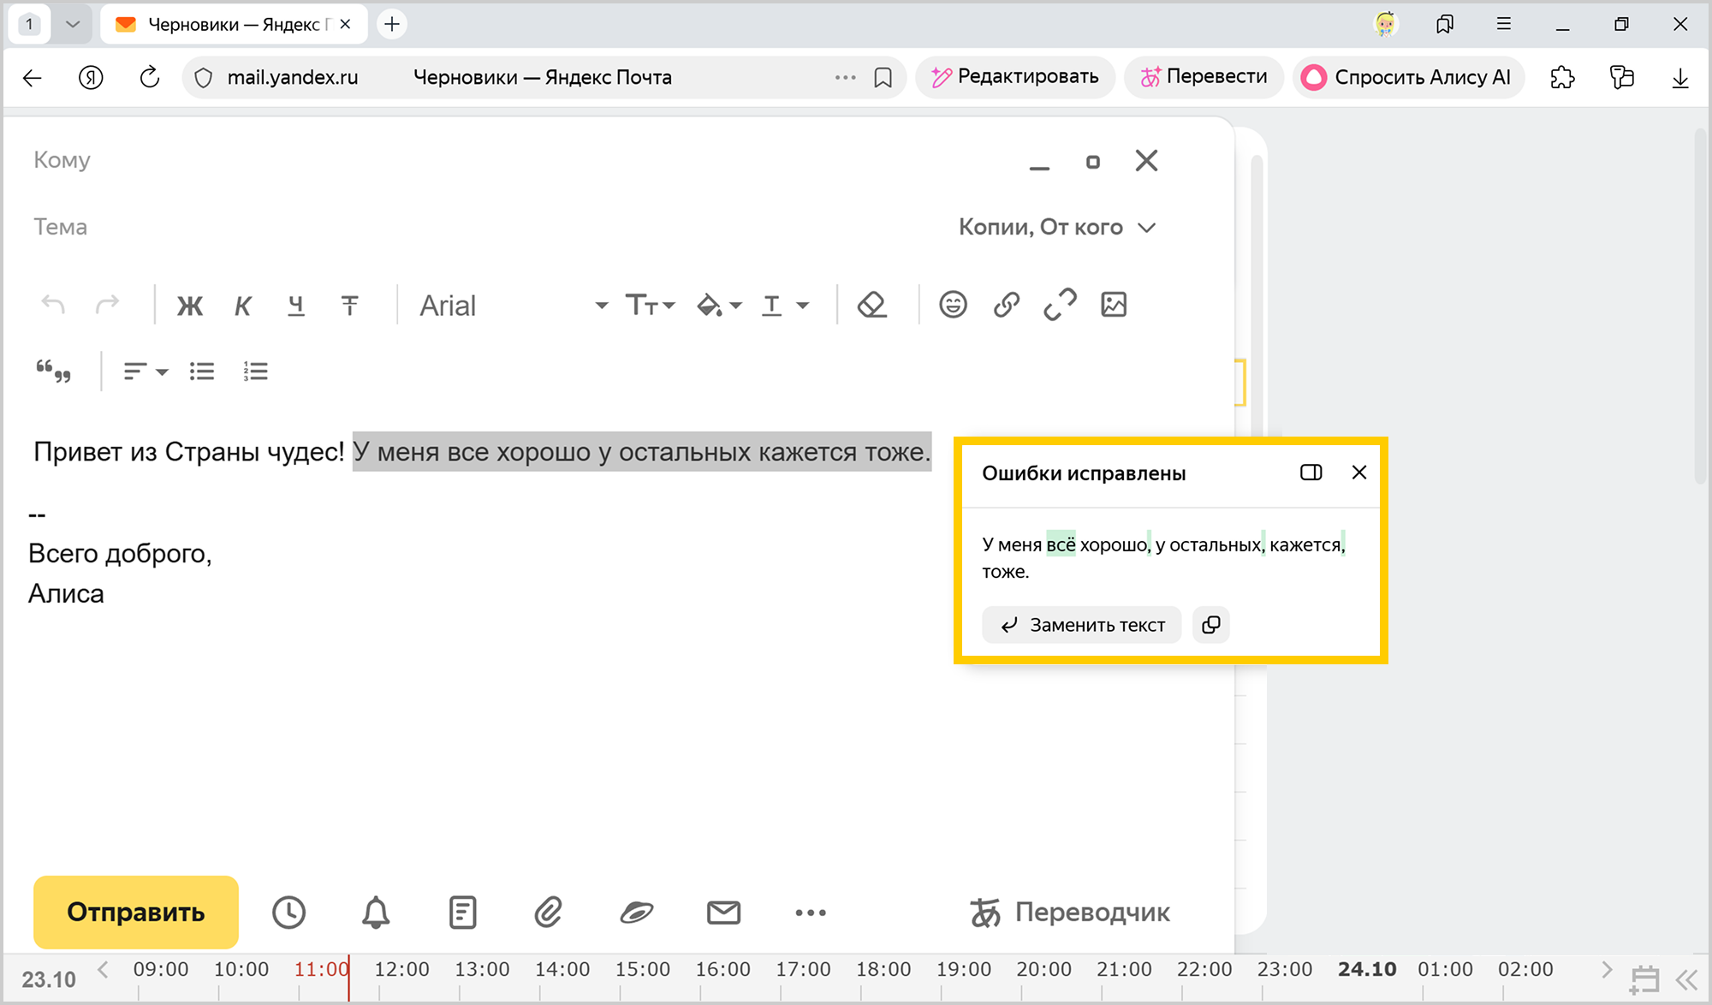Open the text fill color dropdown
Viewport: 1712px width, 1005px height.
[x=719, y=306]
